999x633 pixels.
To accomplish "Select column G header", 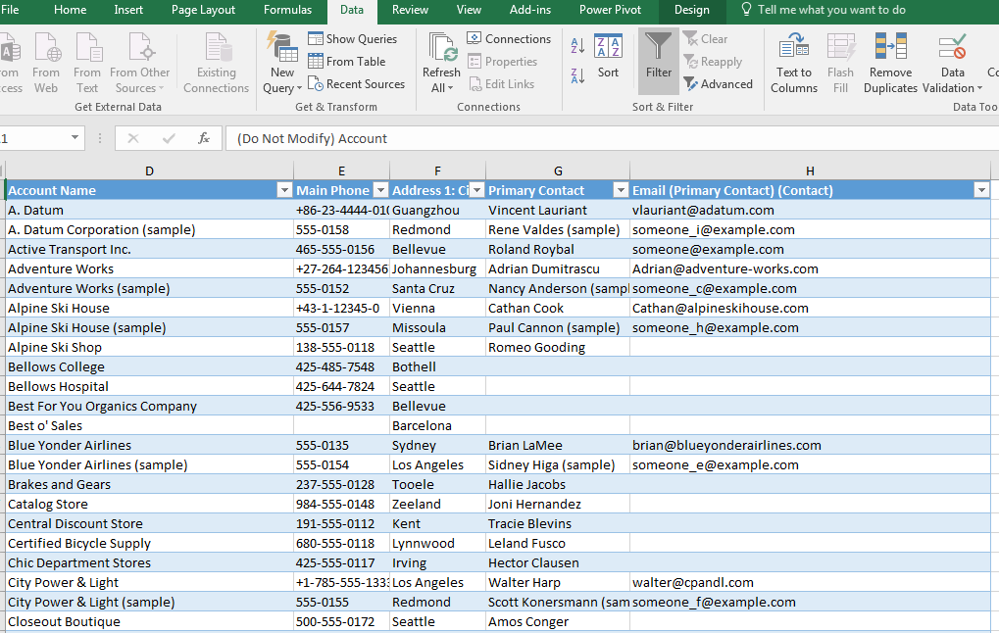I will pyautogui.click(x=558, y=170).
